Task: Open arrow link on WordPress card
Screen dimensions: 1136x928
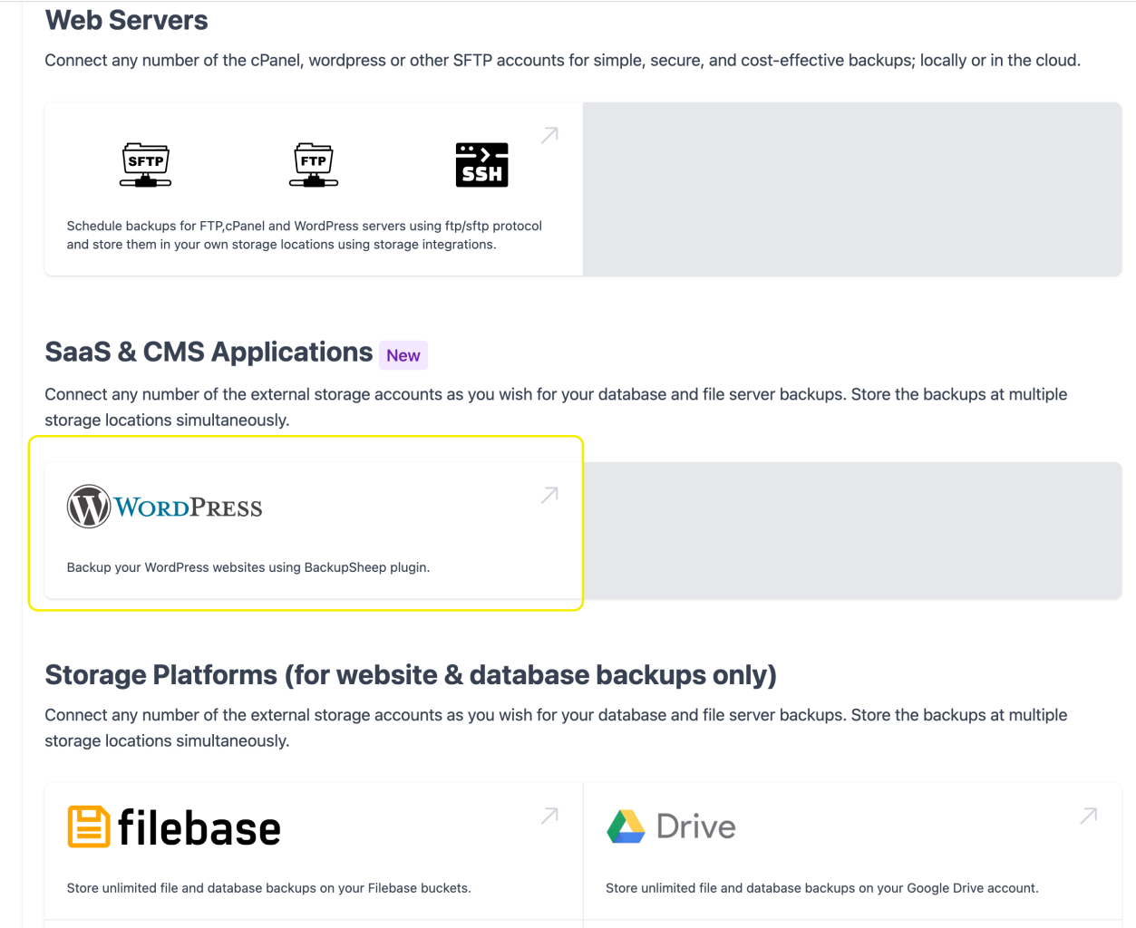Action: click(x=549, y=495)
